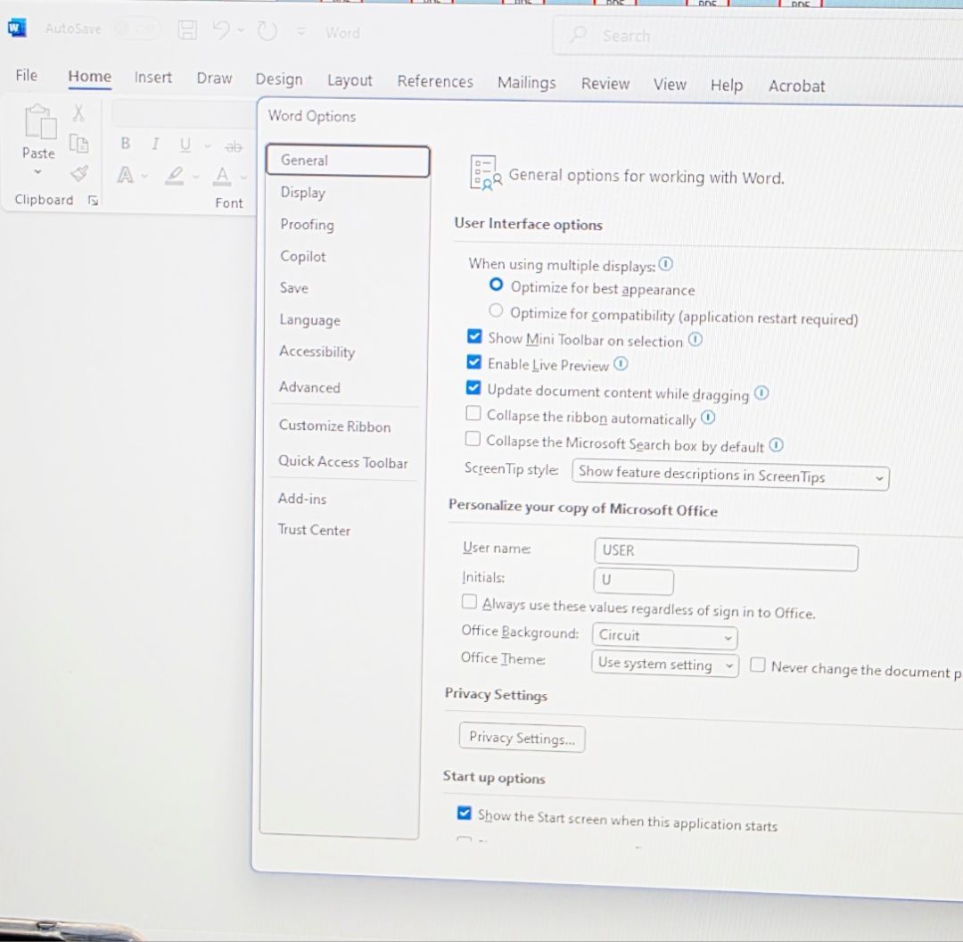This screenshot has width=963, height=942.
Task: Uncheck Show the Start screen option
Action: (x=465, y=813)
